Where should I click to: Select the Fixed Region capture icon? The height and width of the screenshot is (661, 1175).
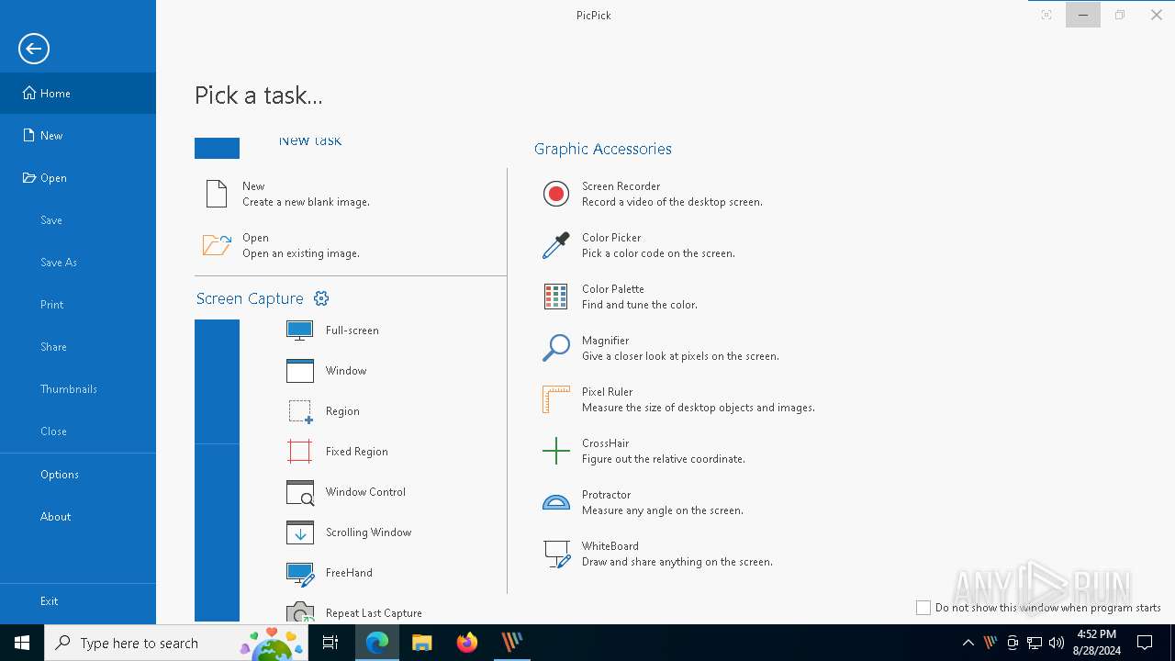[300, 452]
